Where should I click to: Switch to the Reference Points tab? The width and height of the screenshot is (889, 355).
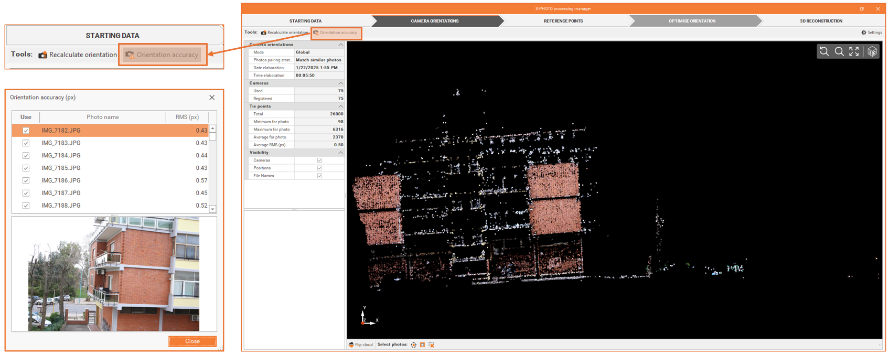coord(563,21)
